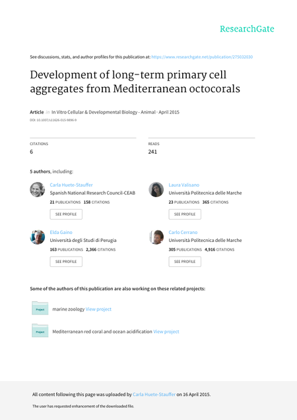Click the ResearchGate logo
The height and width of the screenshot is (420, 297).
pyautogui.click(x=247, y=29)
